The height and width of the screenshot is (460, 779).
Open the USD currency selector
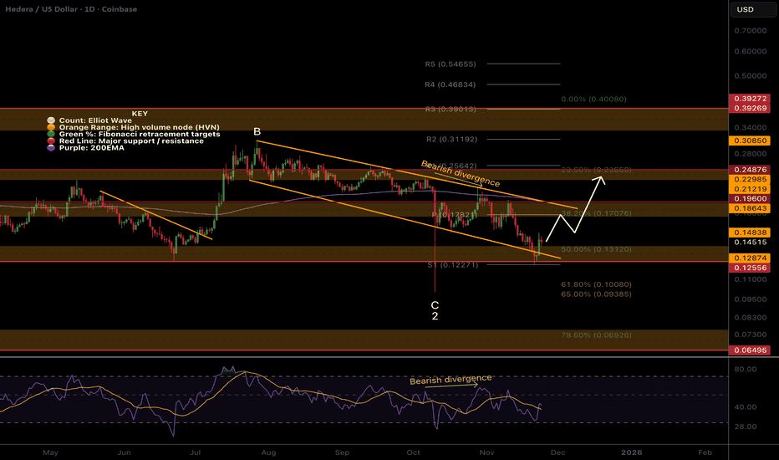(x=743, y=10)
